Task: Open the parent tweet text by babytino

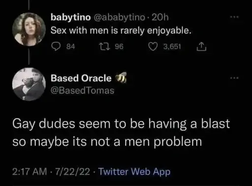Action: 121,31
